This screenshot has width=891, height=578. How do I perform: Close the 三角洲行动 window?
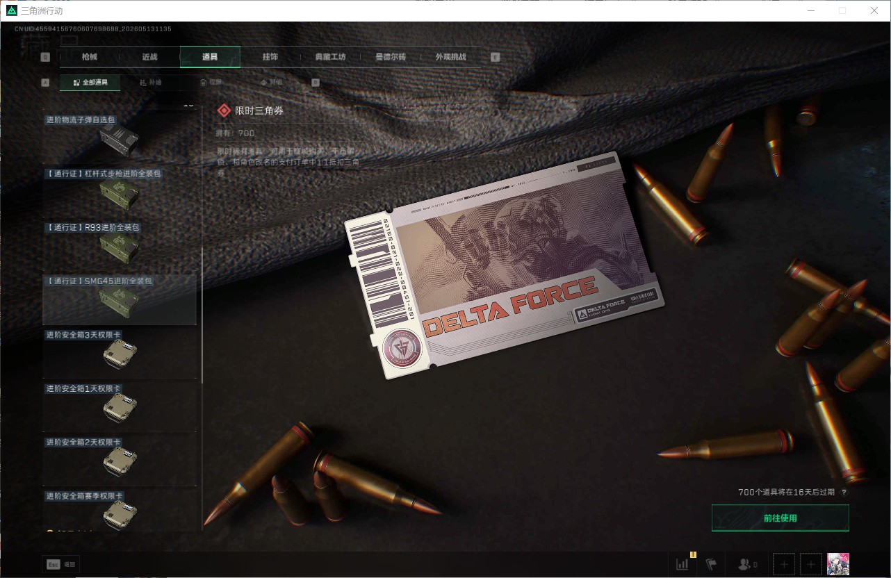(x=874, y=10)
